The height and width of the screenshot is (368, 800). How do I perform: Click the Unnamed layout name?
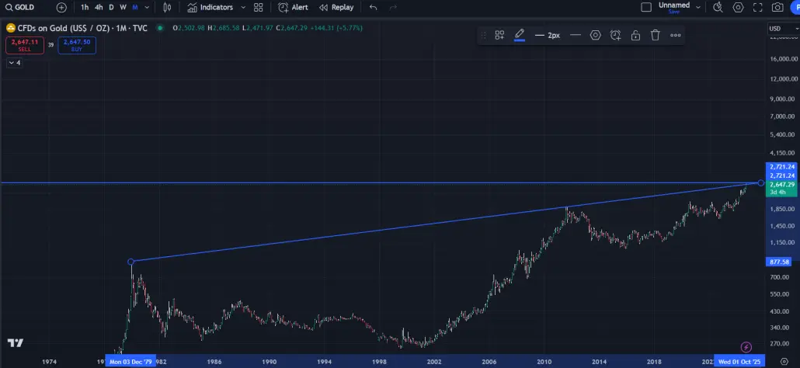pyautogui.click(x=674, y=5)
